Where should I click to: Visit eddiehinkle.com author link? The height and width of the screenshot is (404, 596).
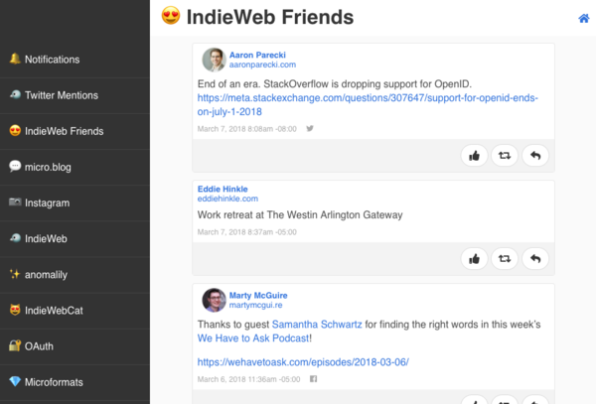[227, 199]
